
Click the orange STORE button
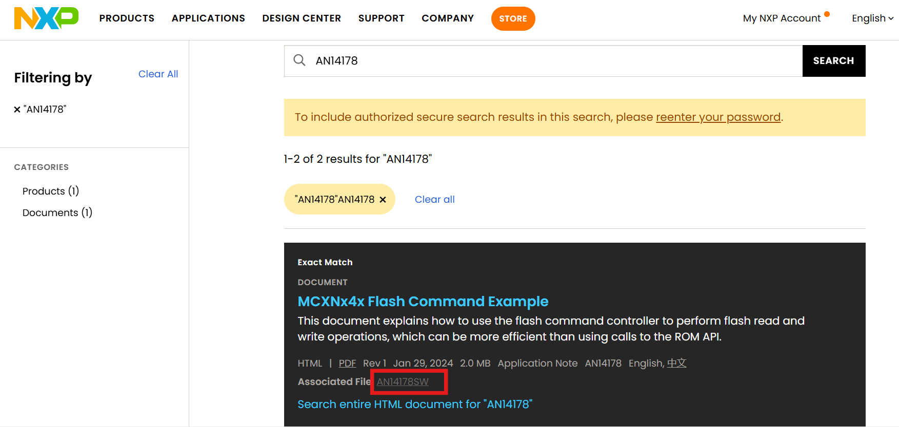tap(513, 18)
